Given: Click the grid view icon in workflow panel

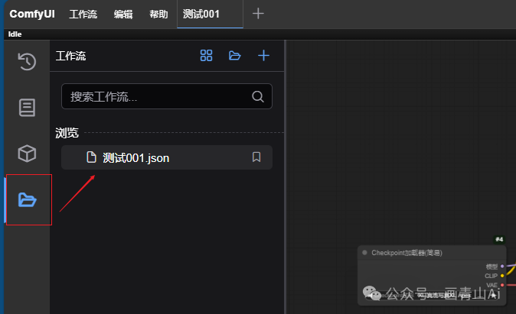Looking at the screenshot, I should click(x=206, y=56).
